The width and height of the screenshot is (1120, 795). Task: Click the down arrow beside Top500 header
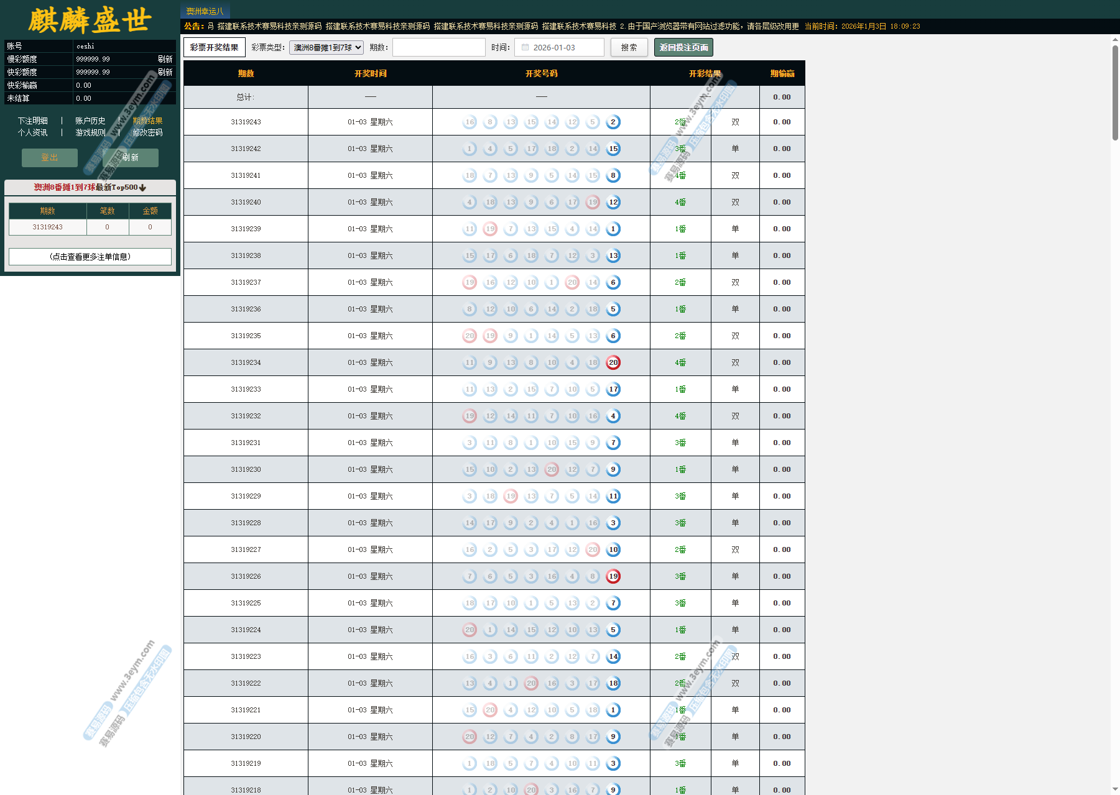143,188
